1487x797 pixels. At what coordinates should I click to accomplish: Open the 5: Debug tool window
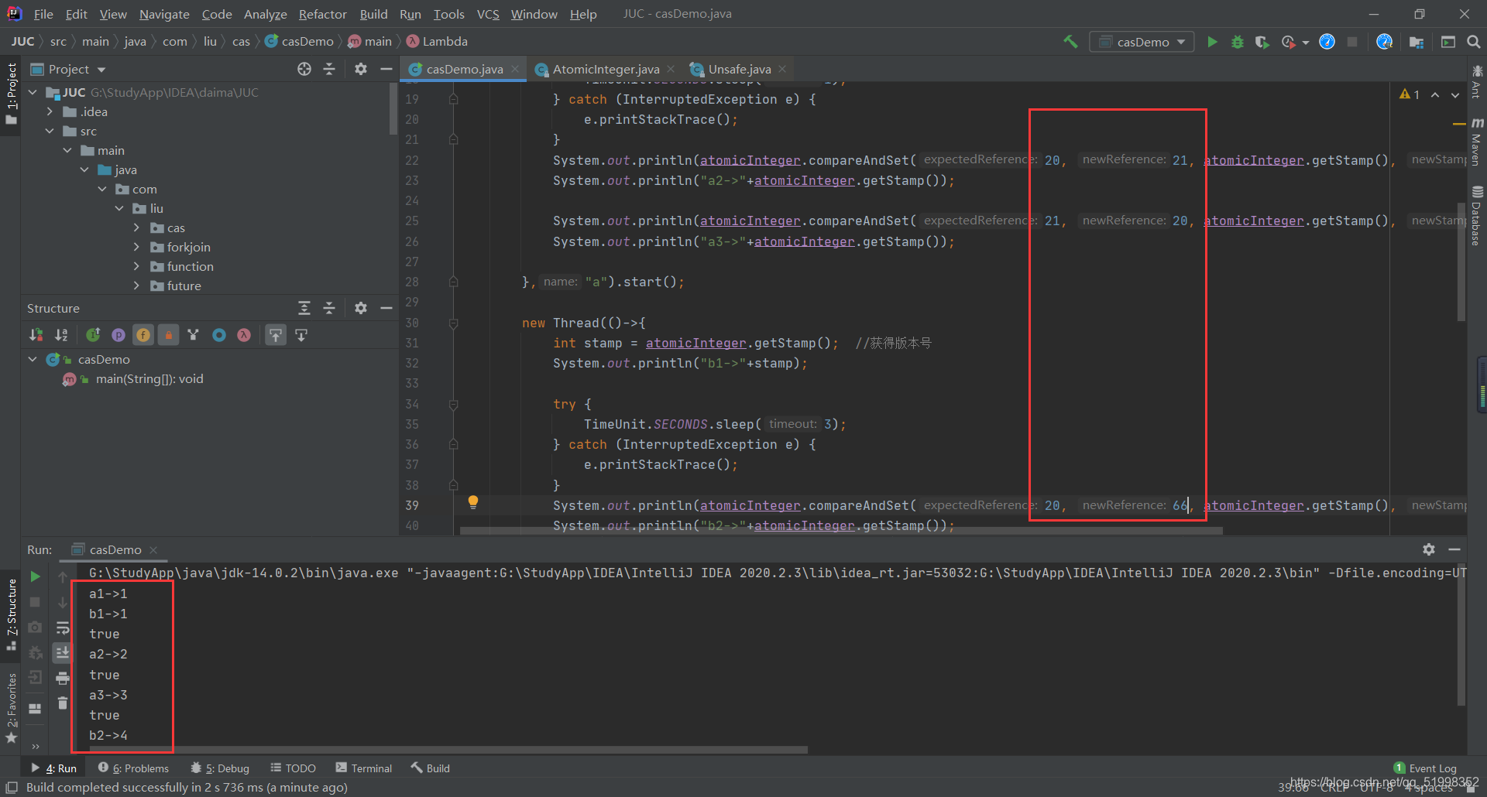click(x=221, y=768)
